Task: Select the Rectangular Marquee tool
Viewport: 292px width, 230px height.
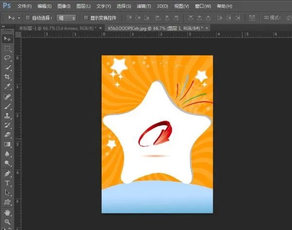Action: click(x=7, y=48)
